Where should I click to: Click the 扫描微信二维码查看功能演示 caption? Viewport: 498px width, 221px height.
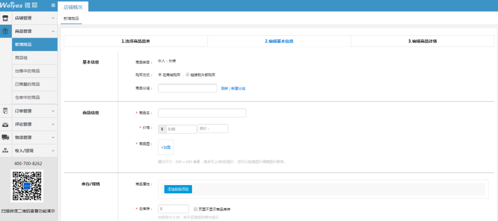[28, 211]
